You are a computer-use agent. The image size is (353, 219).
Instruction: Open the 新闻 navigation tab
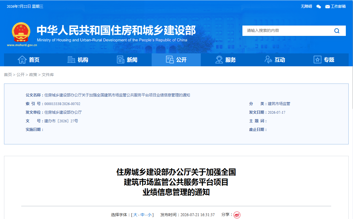click(x=127, y=60)
